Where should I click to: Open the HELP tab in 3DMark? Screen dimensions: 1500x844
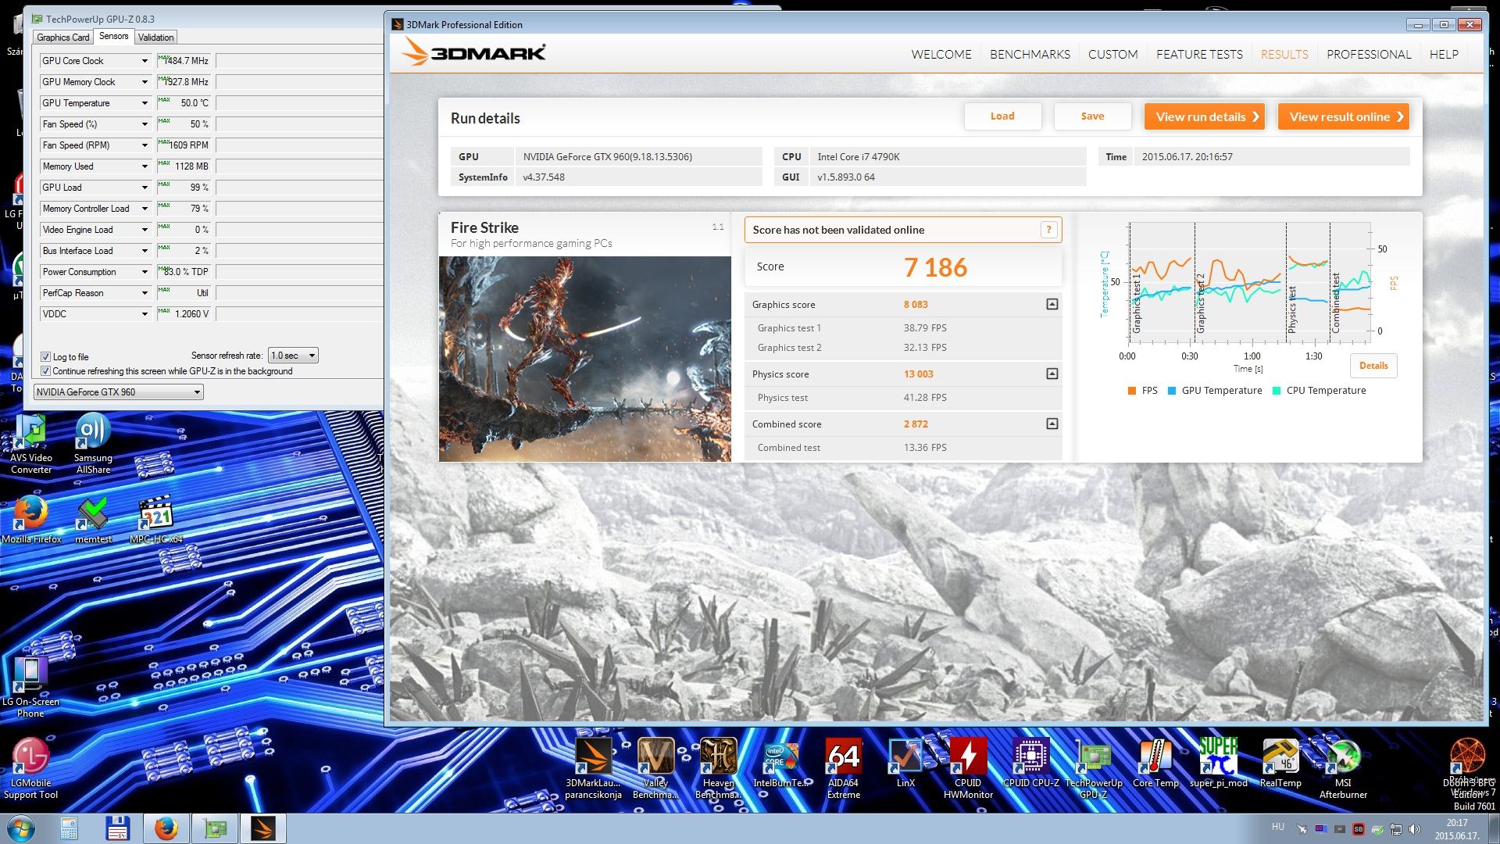click(1444, 55)
